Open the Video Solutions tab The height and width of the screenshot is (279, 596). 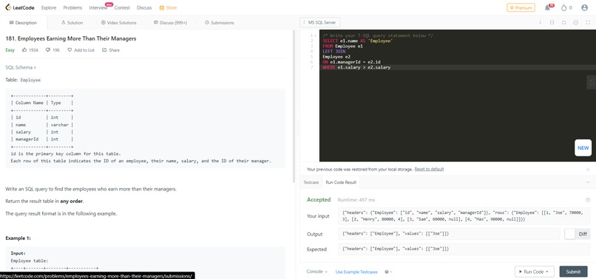click(118, 23)
